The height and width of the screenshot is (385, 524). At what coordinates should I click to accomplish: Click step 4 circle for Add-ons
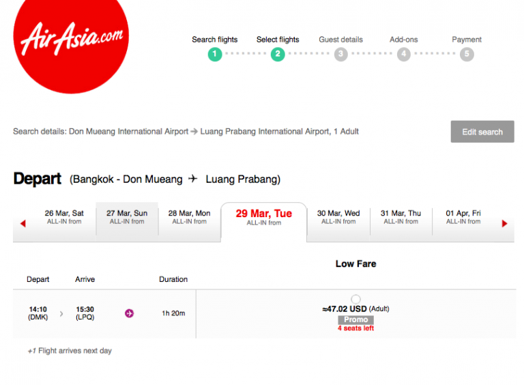[x=404, y=54]
